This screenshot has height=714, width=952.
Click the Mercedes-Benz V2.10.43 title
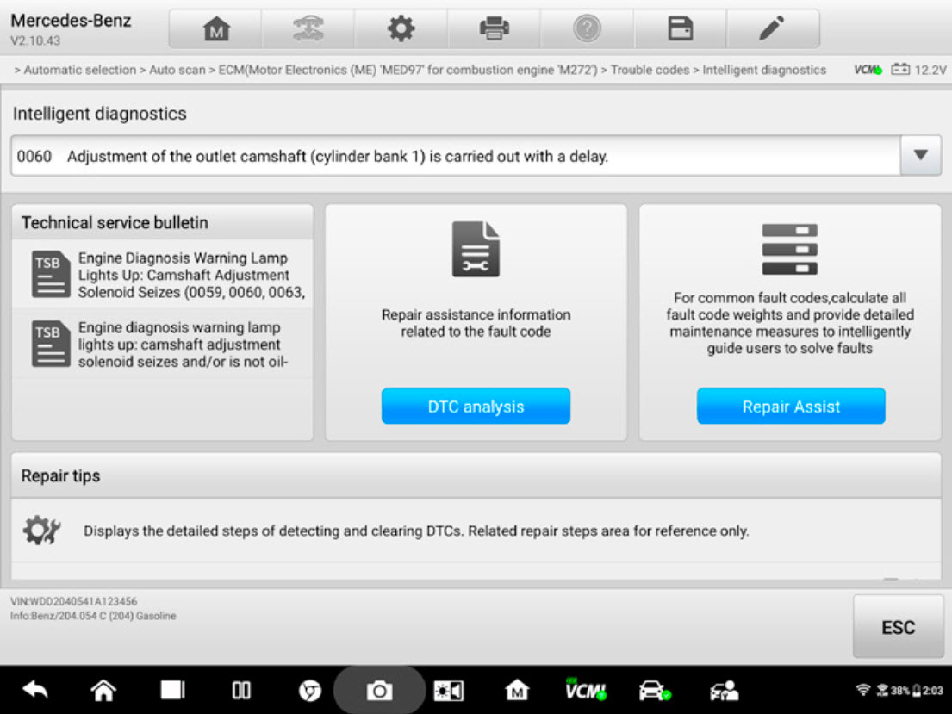point(71,28)
